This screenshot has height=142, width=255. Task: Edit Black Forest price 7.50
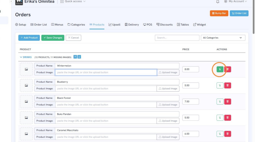(x=191, y=101)
